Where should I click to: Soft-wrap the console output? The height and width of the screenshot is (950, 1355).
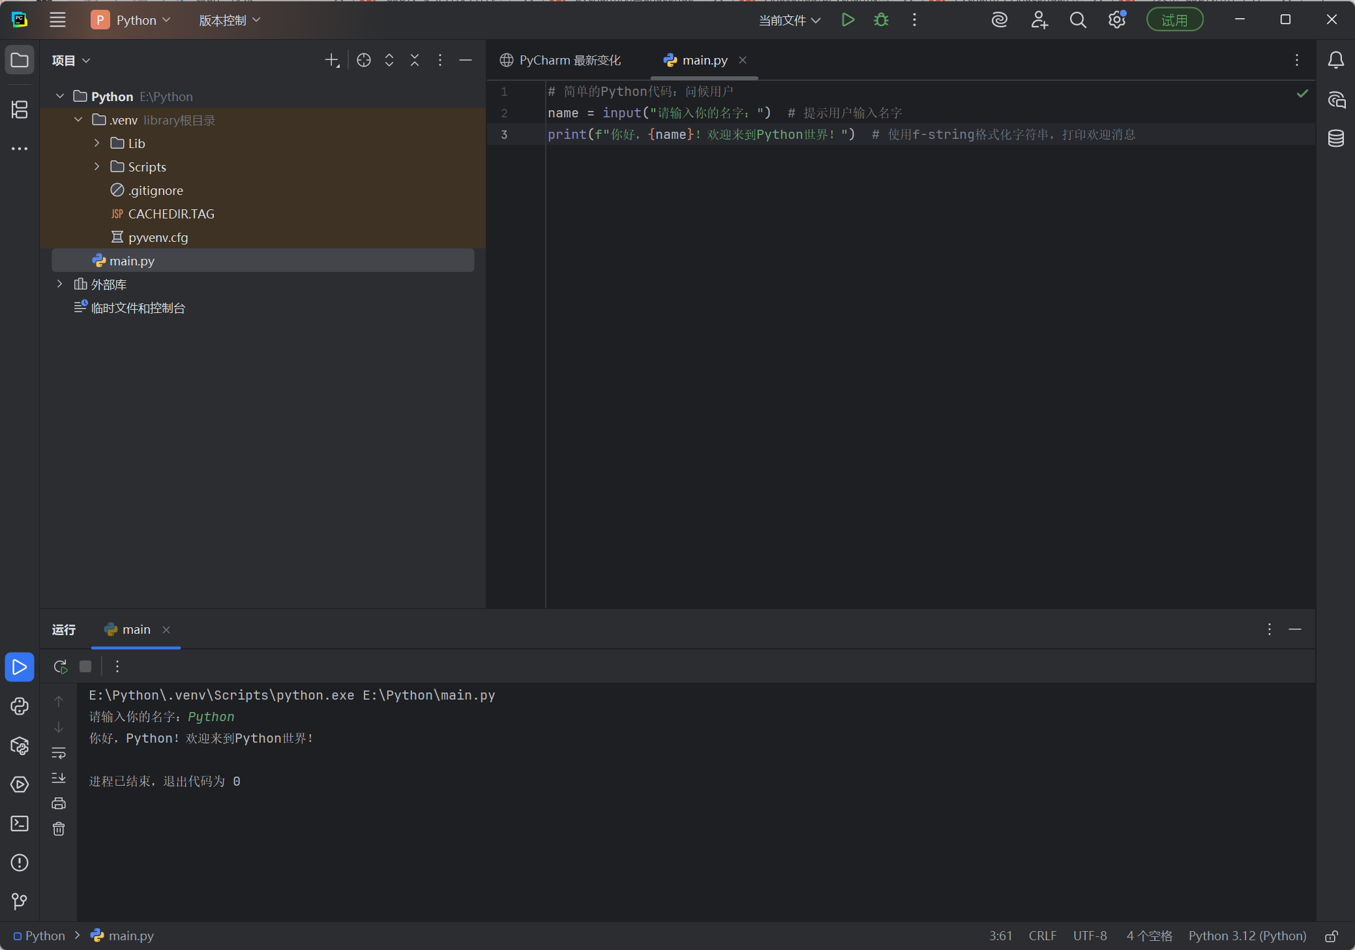59,754
